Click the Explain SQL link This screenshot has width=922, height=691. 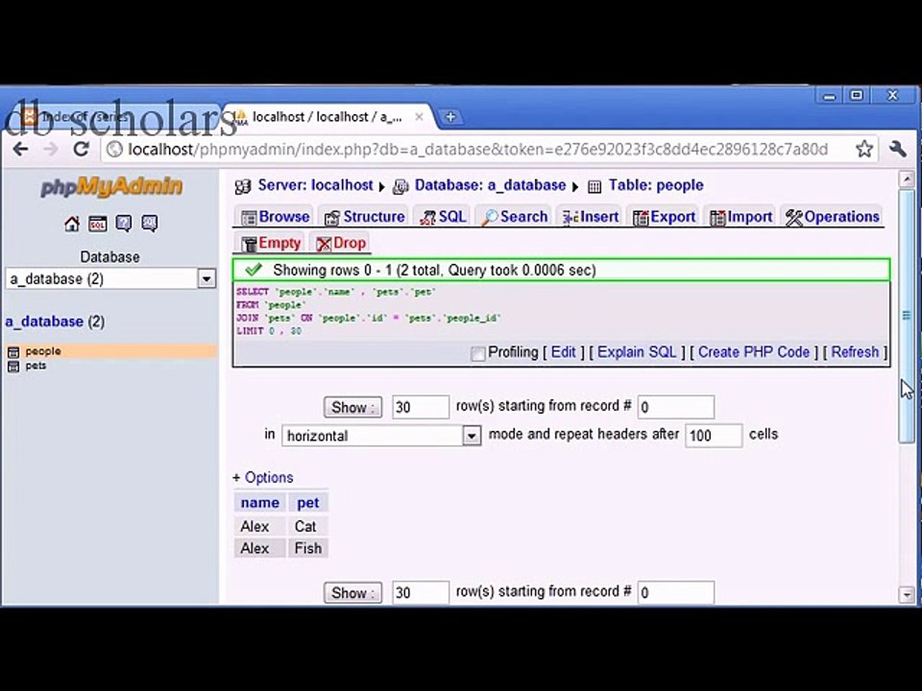[637, 352]
